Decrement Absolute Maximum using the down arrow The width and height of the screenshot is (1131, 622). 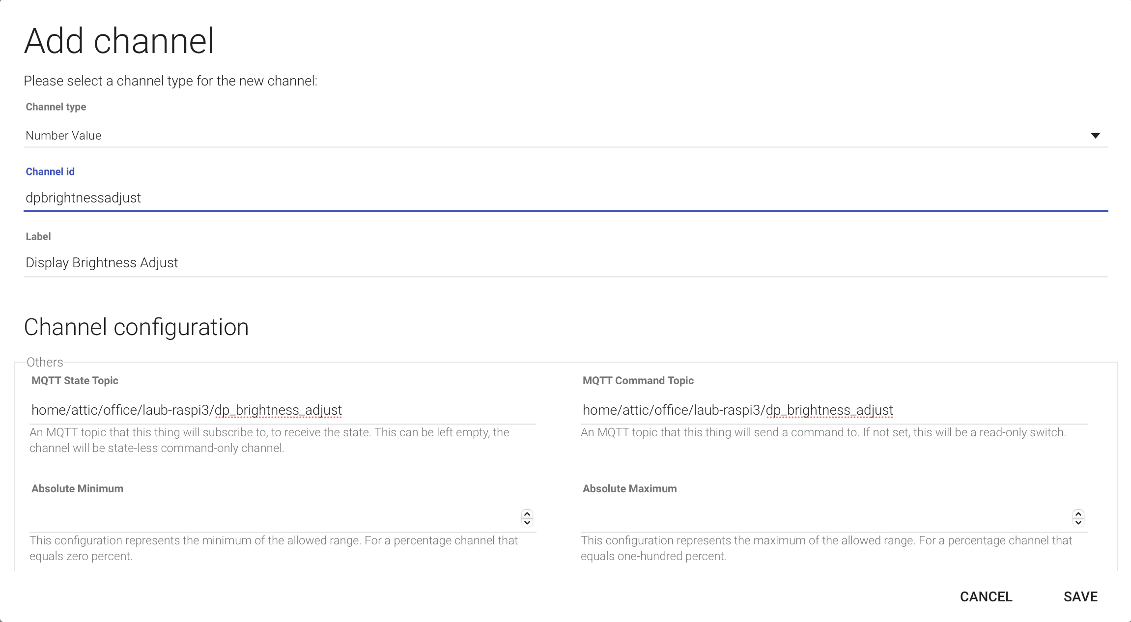1078,522
